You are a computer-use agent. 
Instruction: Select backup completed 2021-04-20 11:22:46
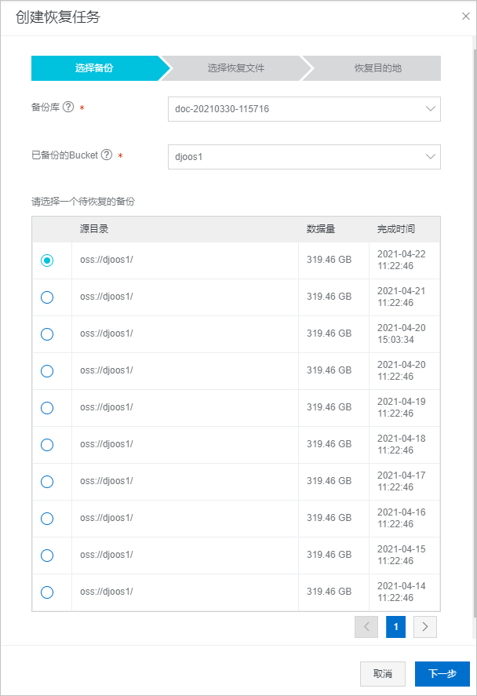47,370
